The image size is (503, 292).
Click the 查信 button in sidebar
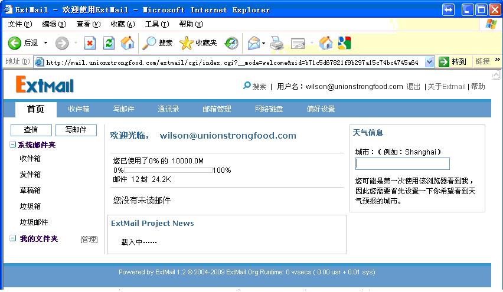31,130
